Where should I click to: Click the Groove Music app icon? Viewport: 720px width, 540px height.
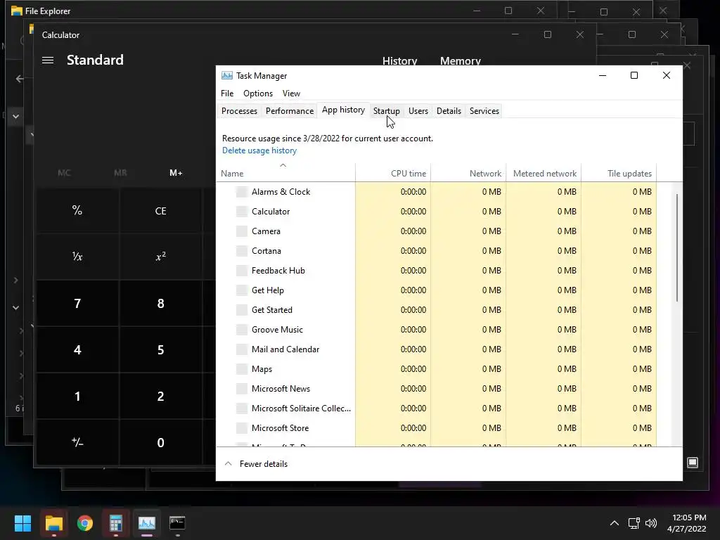[x=242, y=330]
